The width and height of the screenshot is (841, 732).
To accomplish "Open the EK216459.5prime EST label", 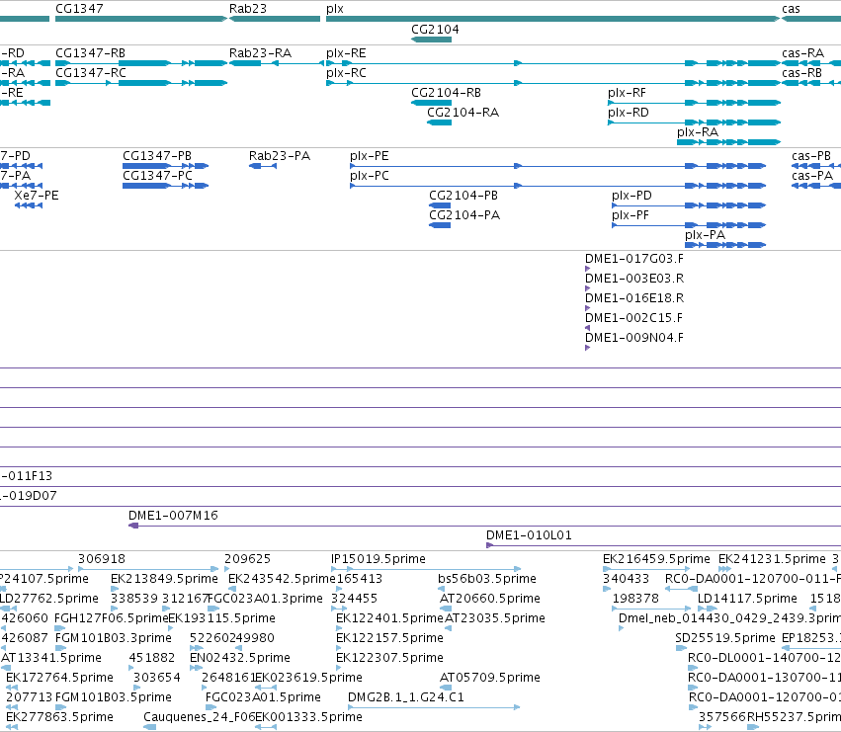I will [x=656, y=559].
